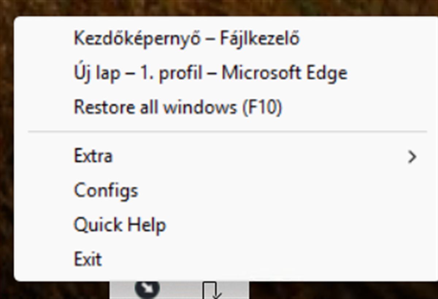Quit the tray tool using Exit
Viewport: 438px width, 299px height.
[88, 259]
